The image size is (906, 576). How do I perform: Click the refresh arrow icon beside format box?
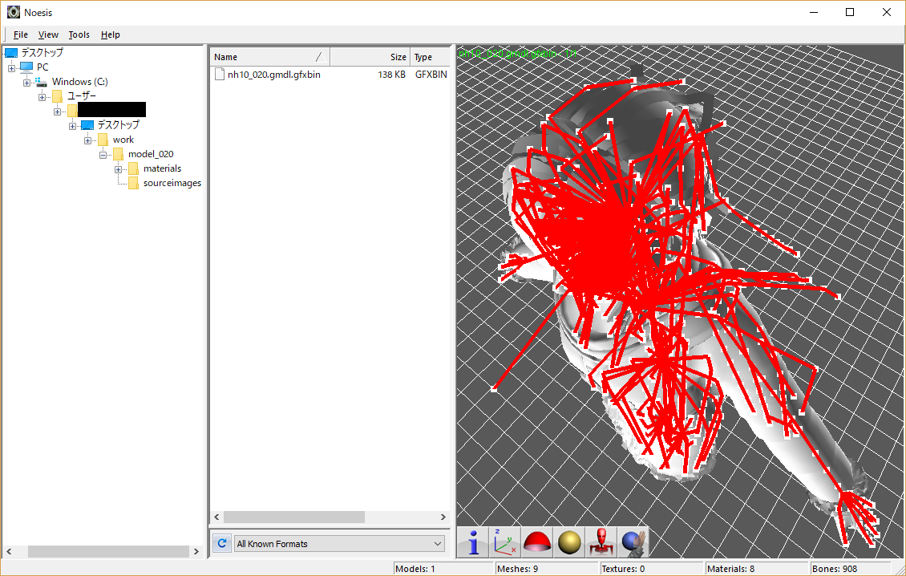(x=222, y=544)
